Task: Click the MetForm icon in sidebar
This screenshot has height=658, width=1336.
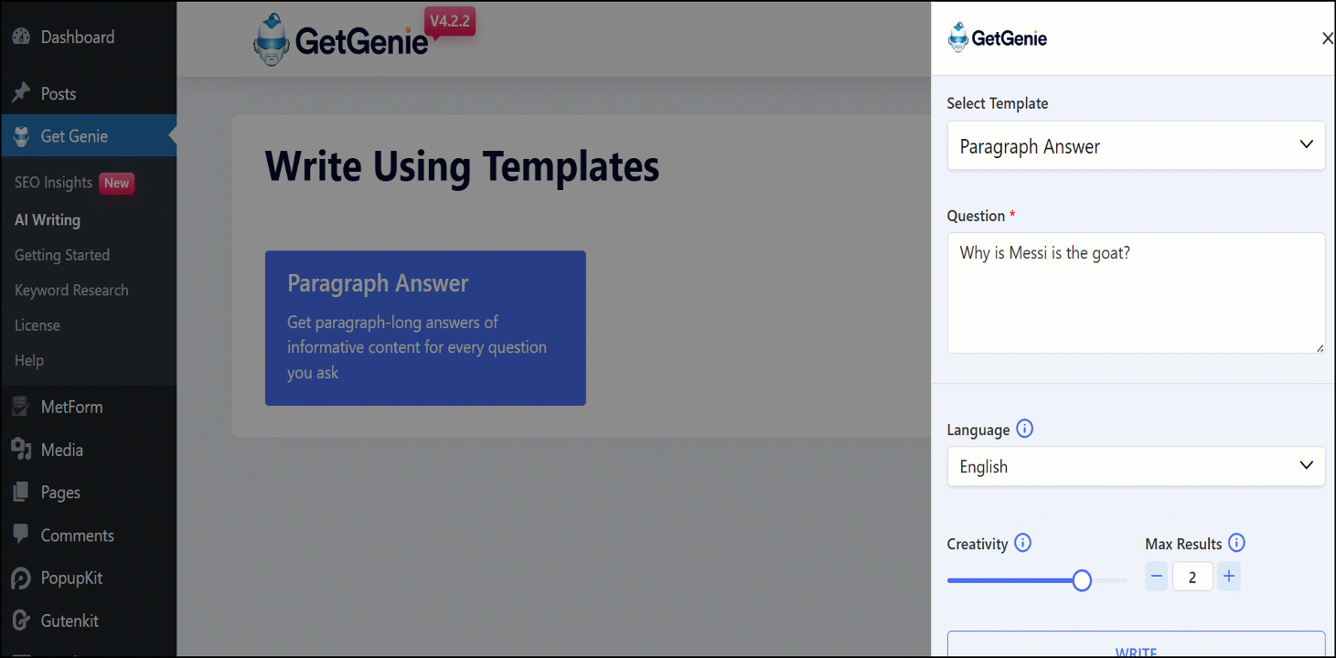Action: coord(21,407)
